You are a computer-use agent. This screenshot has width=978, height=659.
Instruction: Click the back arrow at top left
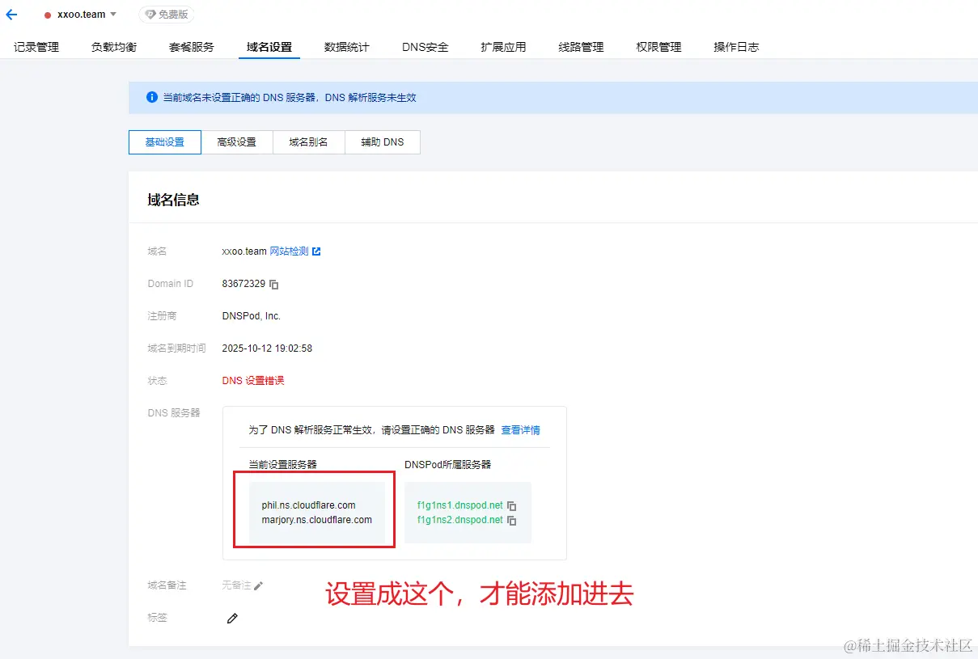[11, 14]
